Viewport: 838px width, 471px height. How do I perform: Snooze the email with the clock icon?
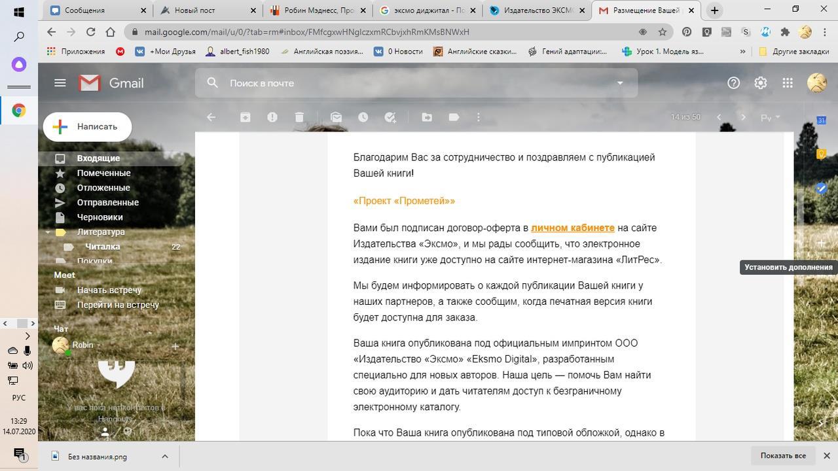(x=363, y=117)
